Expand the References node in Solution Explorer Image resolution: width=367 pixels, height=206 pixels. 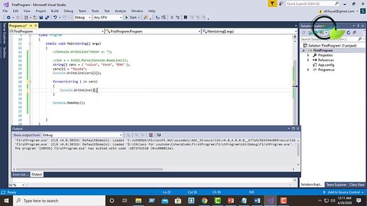point(308,60)
